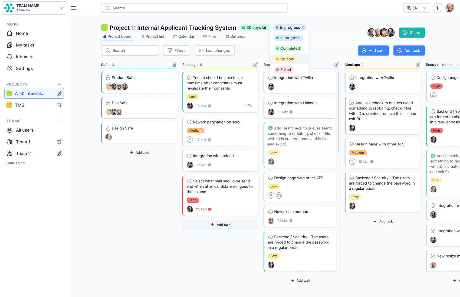Click the Safes column lock icon

click(174, 65)
